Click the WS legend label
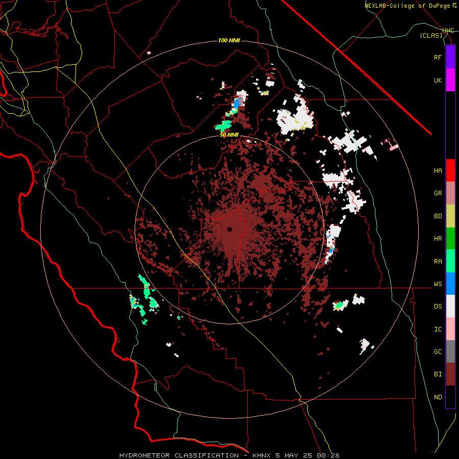 click(438, 284)
